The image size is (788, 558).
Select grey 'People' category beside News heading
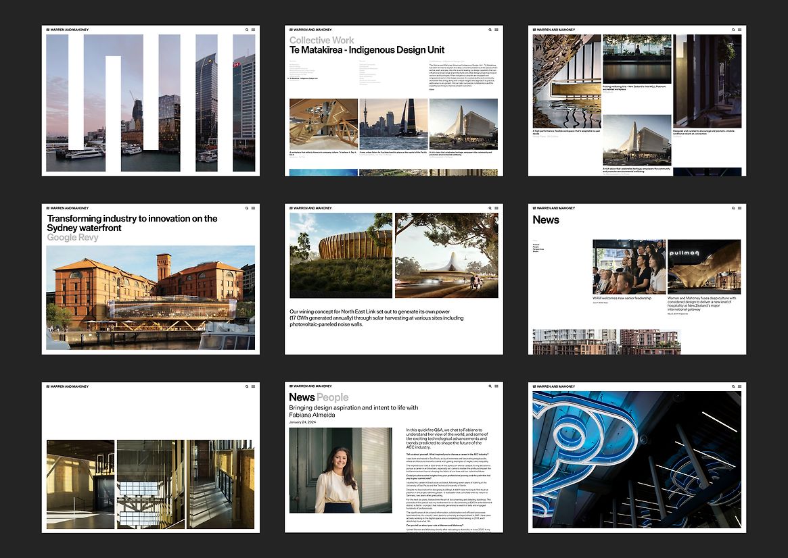coord(332,397)
